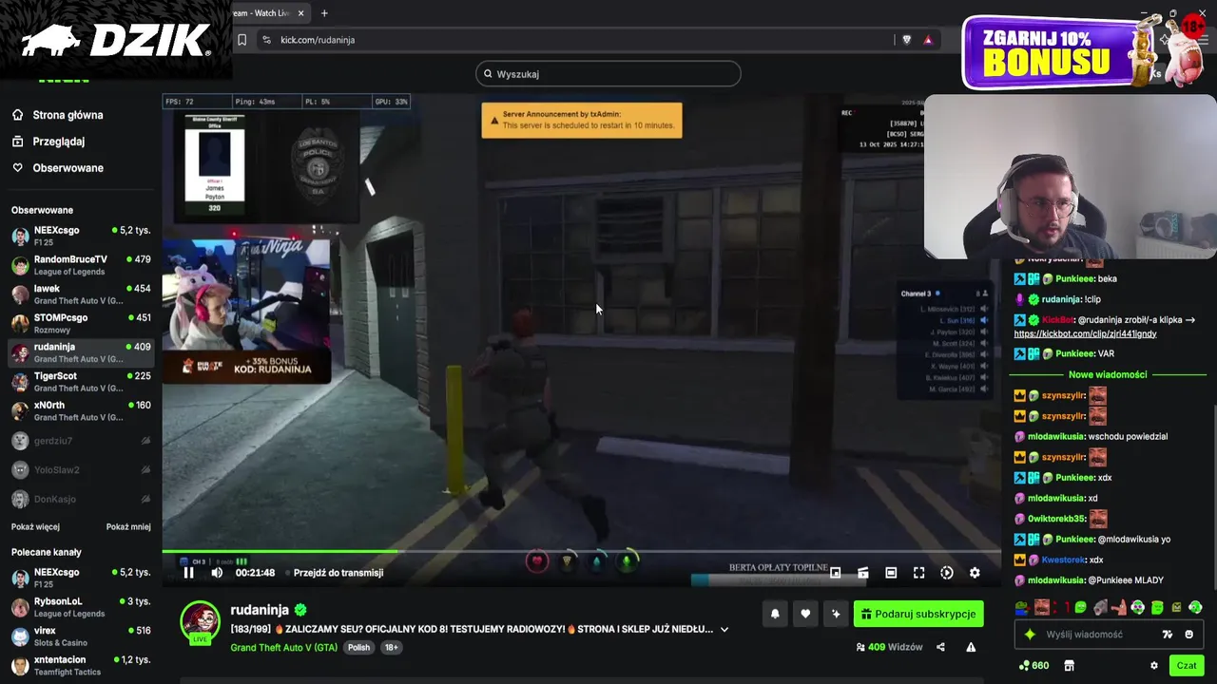Collapse list with Pokaż mniej
1217x684 pixels.
coord(128,527)
